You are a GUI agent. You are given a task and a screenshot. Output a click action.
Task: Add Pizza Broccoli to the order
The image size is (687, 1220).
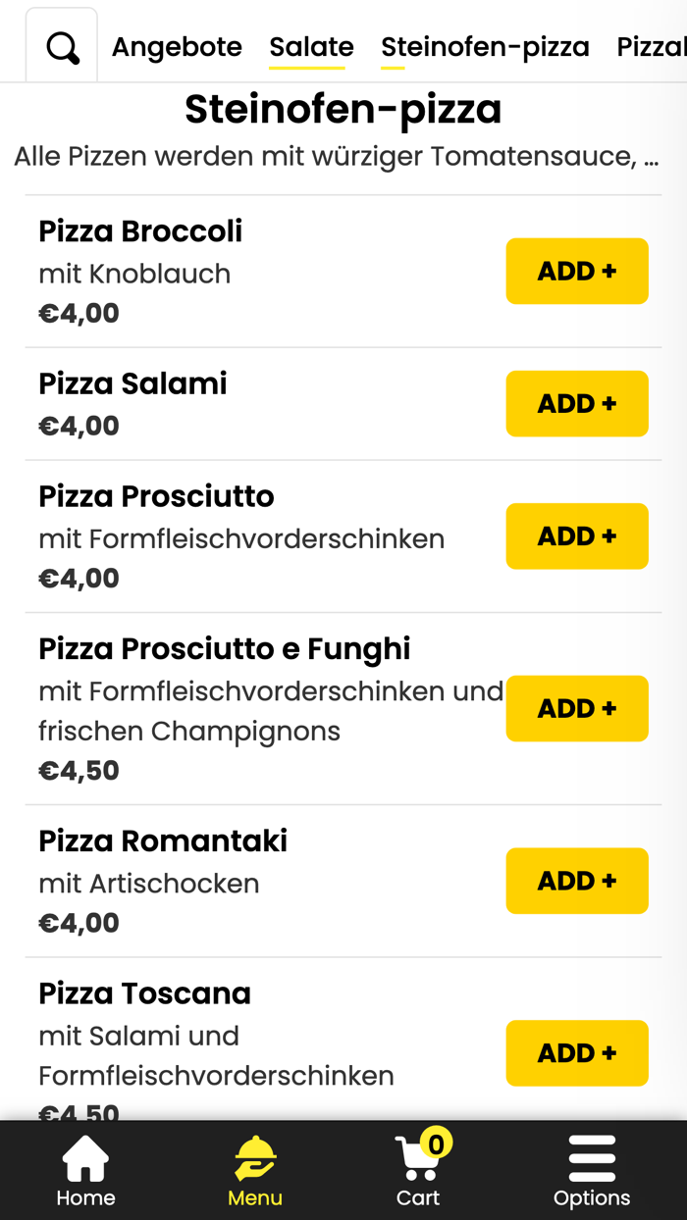click(577, 271)
